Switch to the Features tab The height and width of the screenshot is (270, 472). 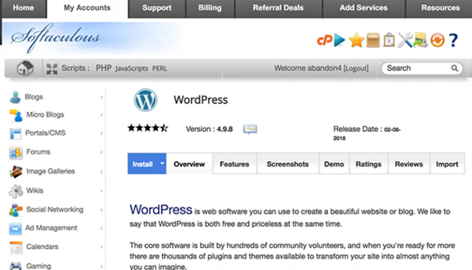234,164
